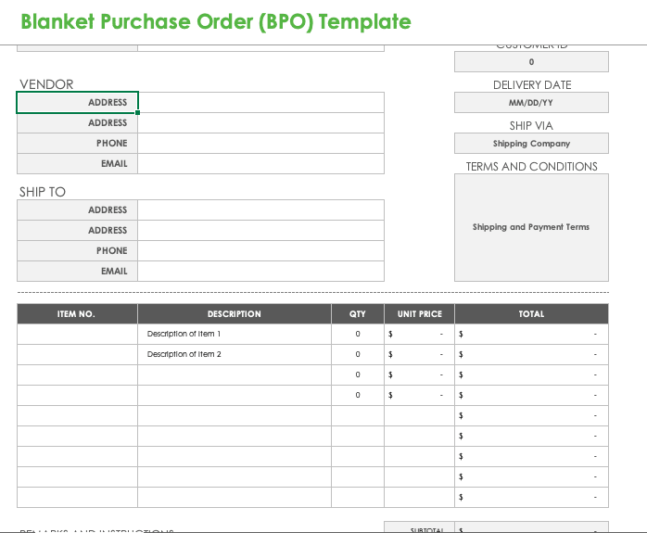Click the VENDOR section heading

tap(46, 84)
